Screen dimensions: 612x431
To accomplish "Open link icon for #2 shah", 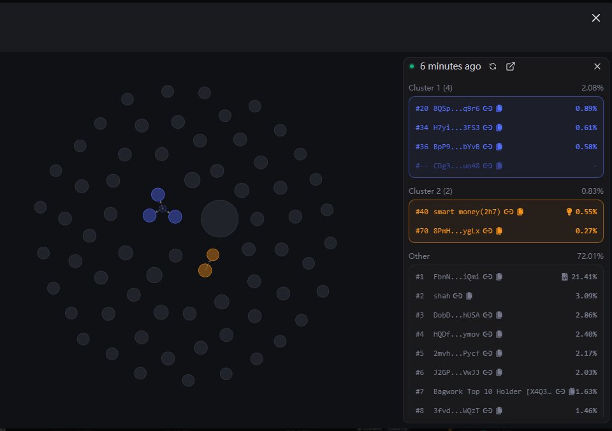I will pos(458,296).
